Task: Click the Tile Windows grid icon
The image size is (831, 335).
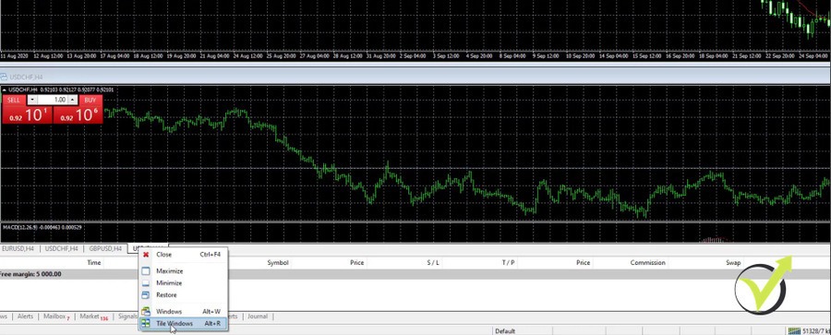Action: 146,323
